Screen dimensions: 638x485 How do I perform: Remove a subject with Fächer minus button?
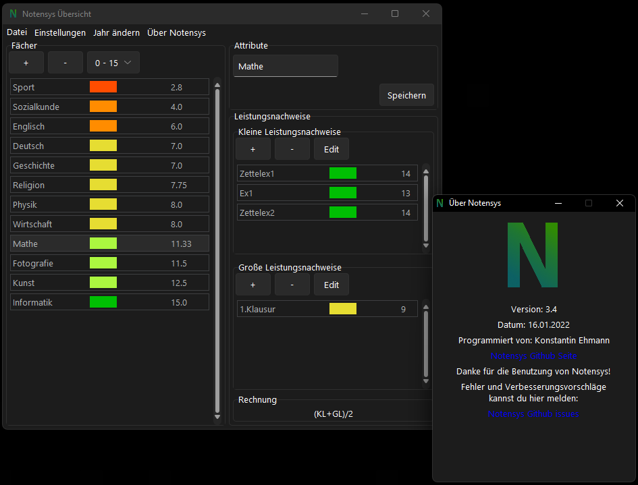point(65,63)
